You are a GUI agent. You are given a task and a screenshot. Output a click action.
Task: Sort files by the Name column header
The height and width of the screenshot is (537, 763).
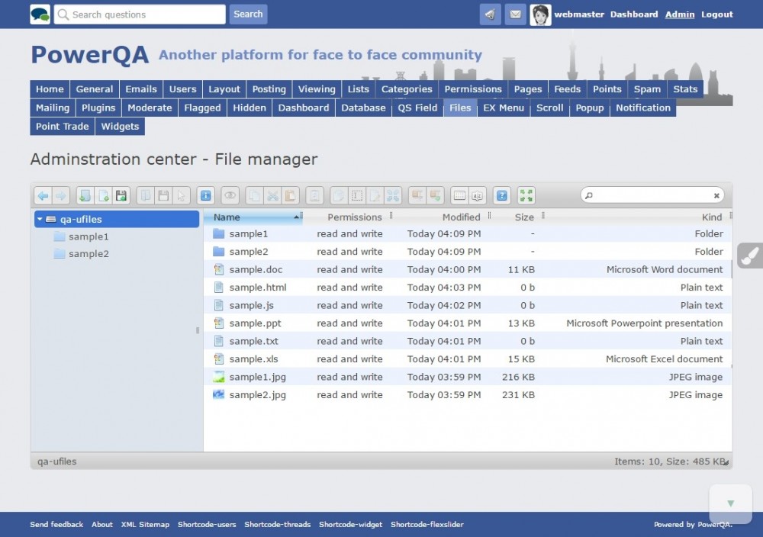[227, 217]
